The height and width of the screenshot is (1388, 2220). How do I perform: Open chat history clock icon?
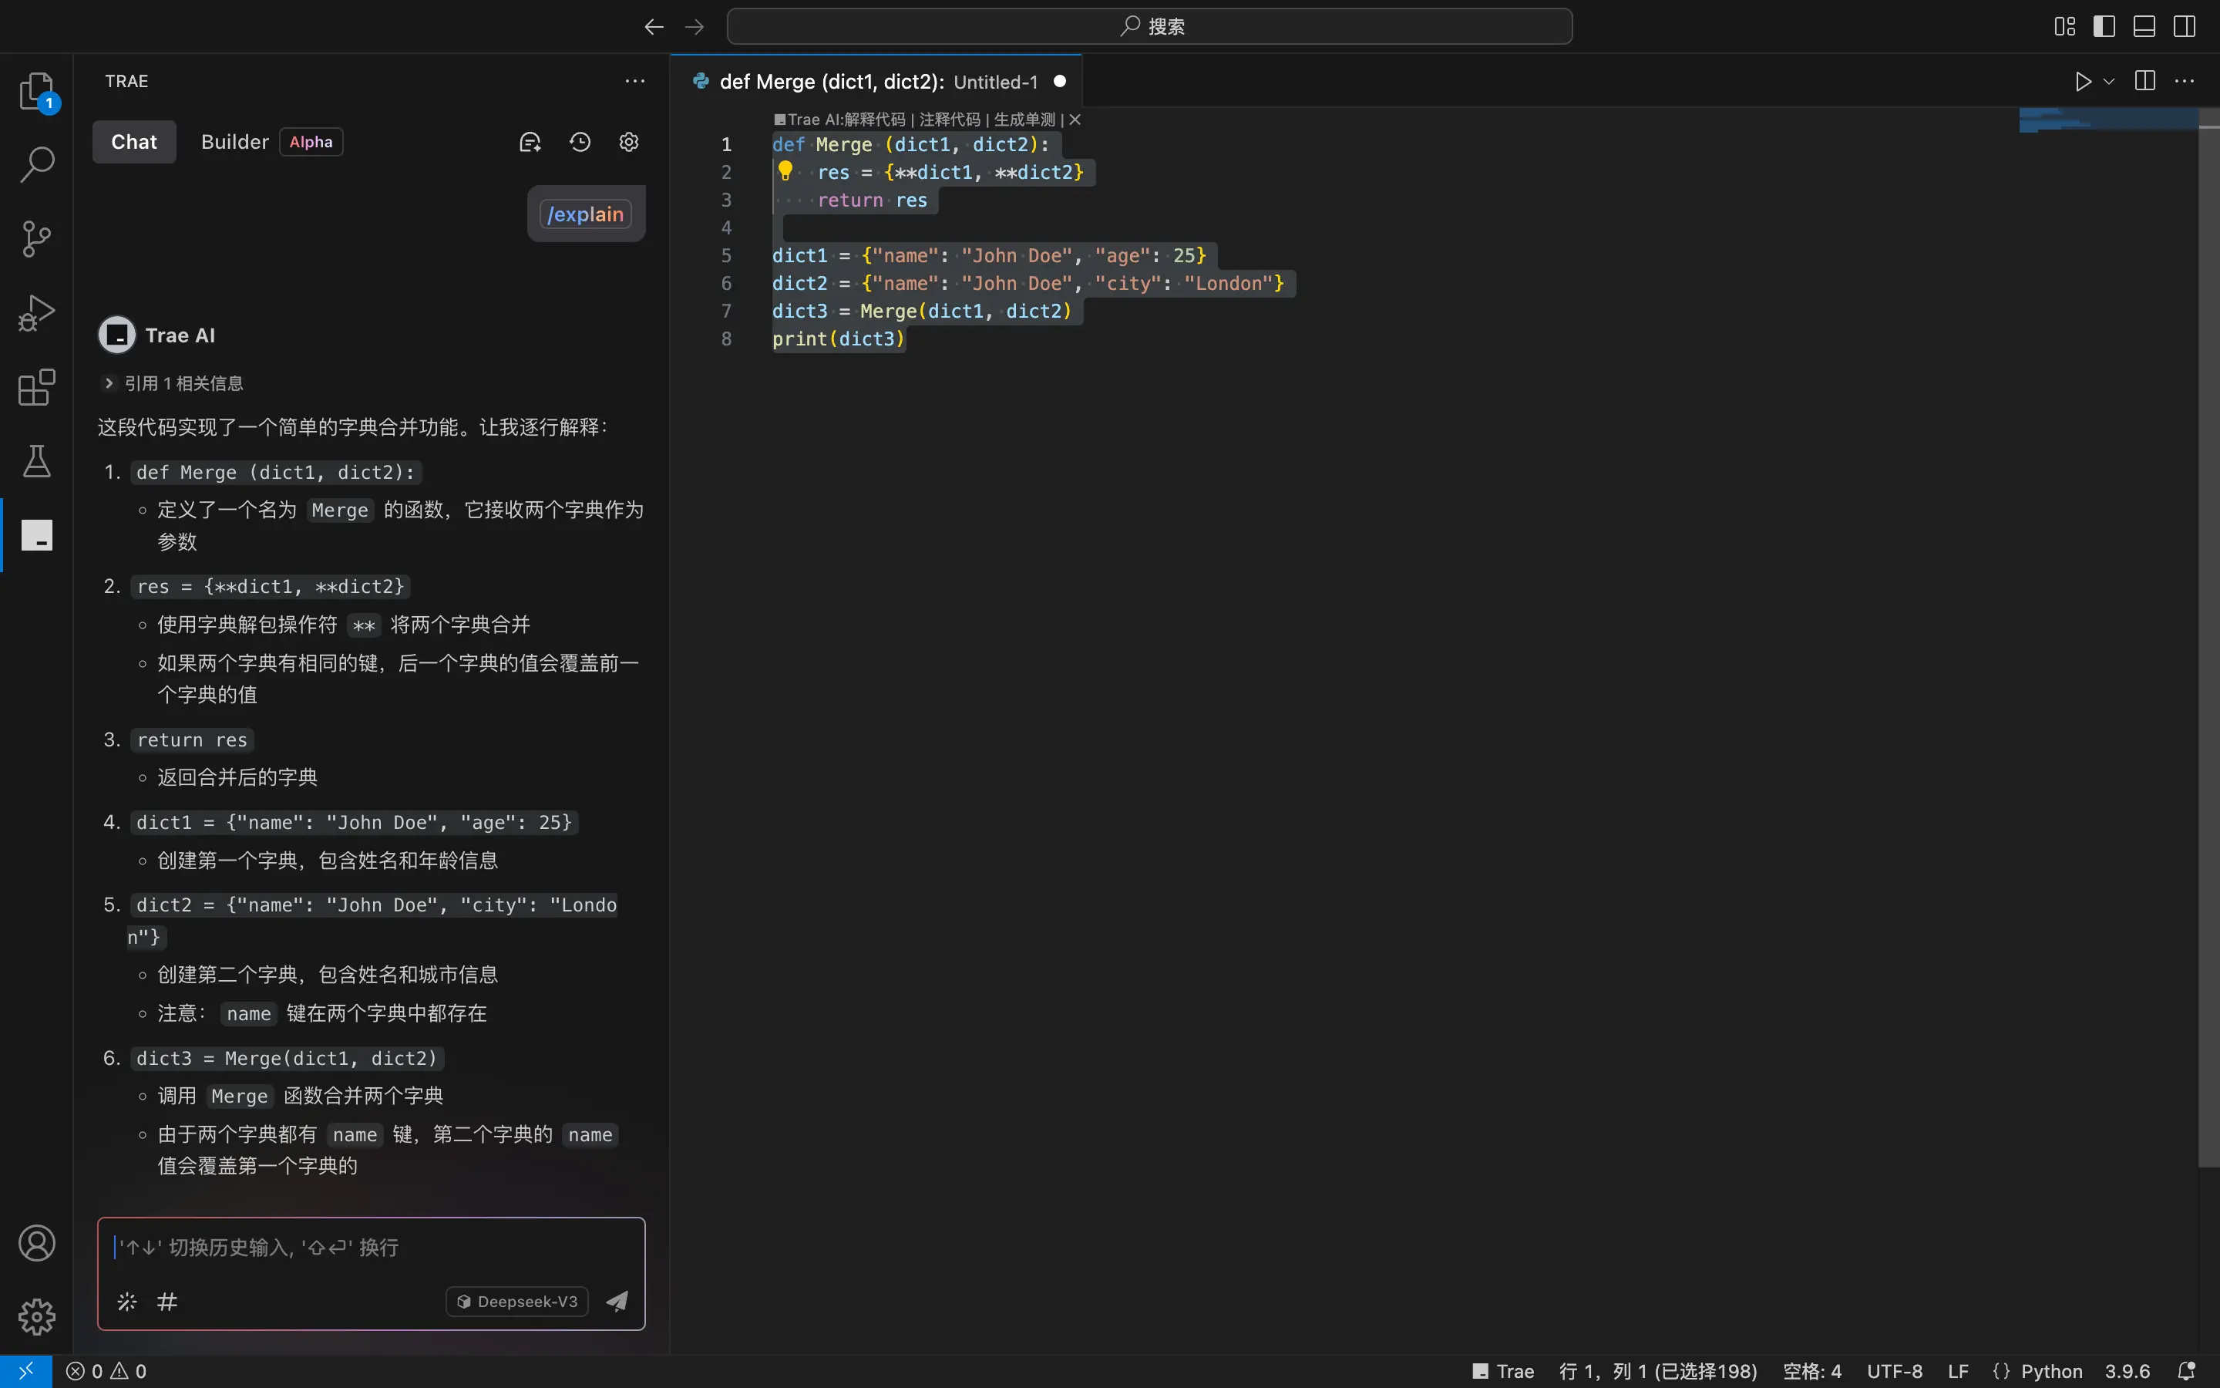(x=580, y=143)
